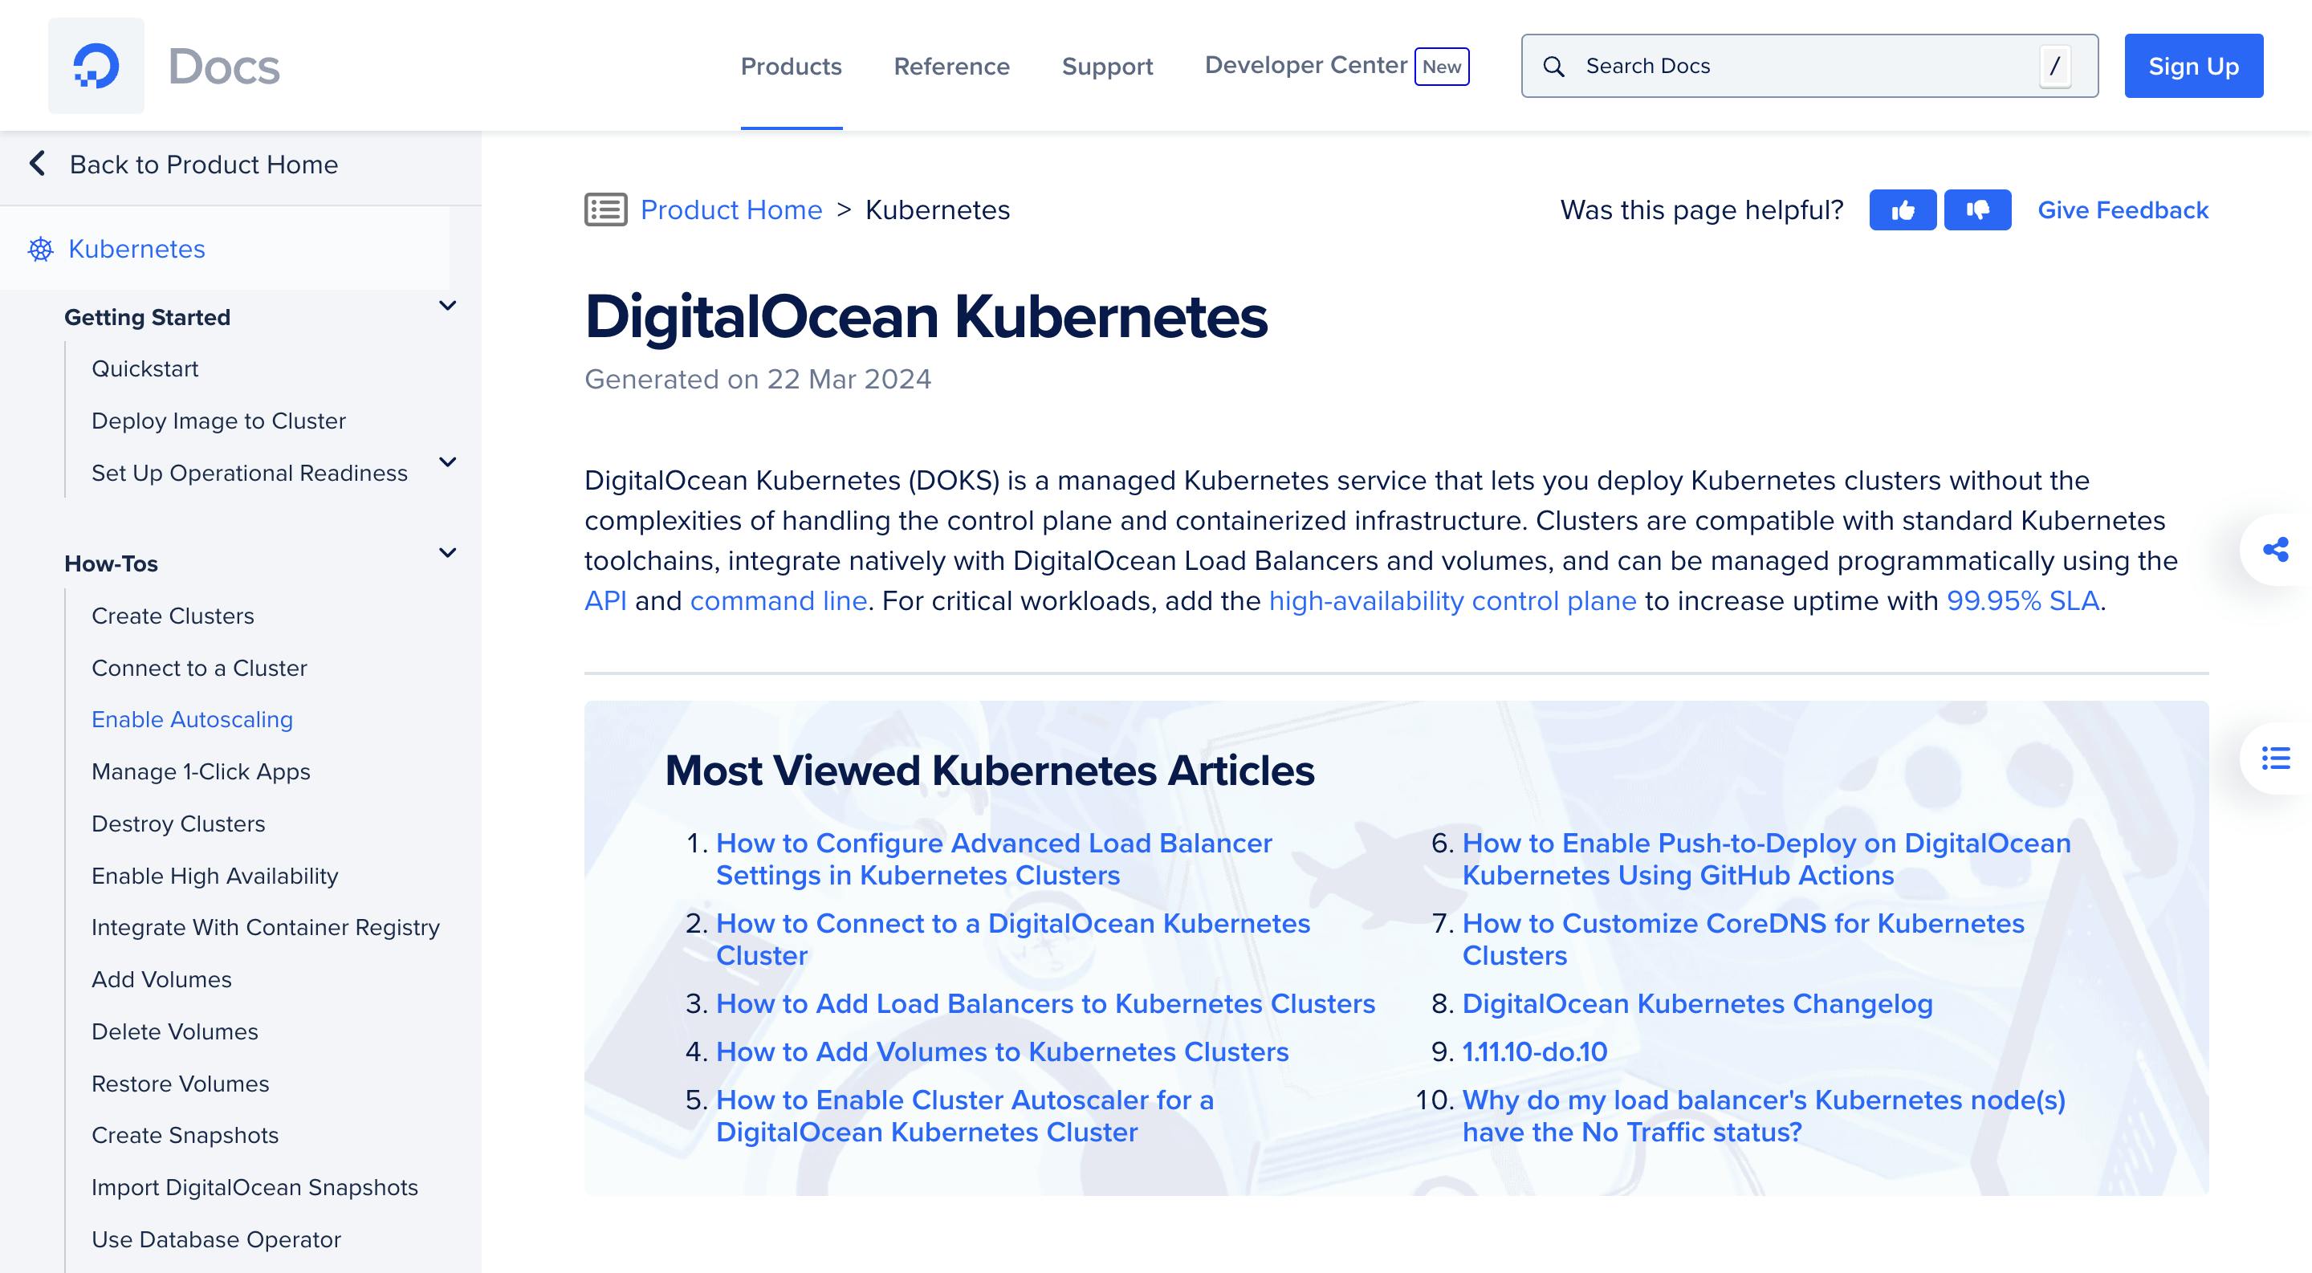Click the Sign Up button
Image resolution: width=2312 pixels, height=1273 pixels.
(x=2193, y=66)
